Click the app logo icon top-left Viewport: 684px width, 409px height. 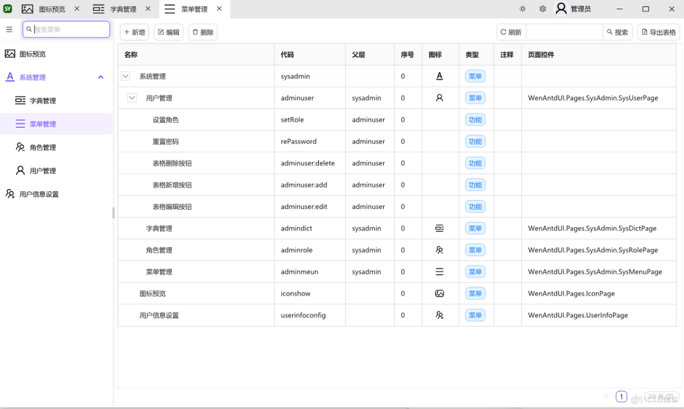click(7, 9)
